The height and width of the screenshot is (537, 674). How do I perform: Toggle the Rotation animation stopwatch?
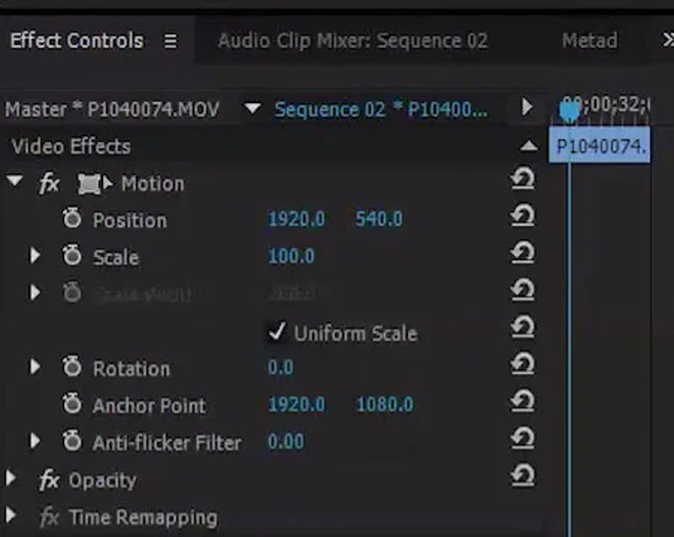click(72, 367)
